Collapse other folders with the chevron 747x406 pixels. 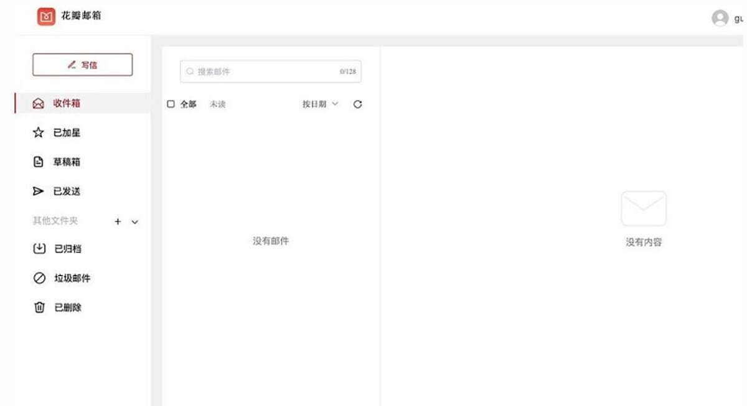[134, 221]
